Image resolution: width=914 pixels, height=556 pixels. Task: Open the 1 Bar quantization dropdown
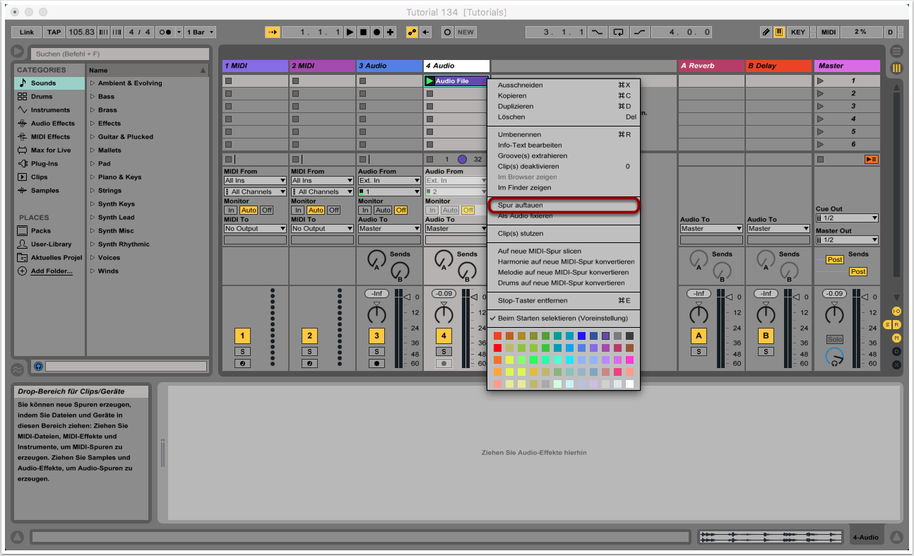[201, 32]
